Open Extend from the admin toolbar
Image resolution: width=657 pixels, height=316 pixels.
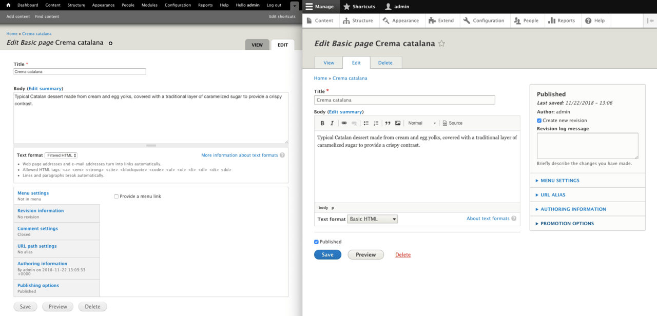[442, 21]
